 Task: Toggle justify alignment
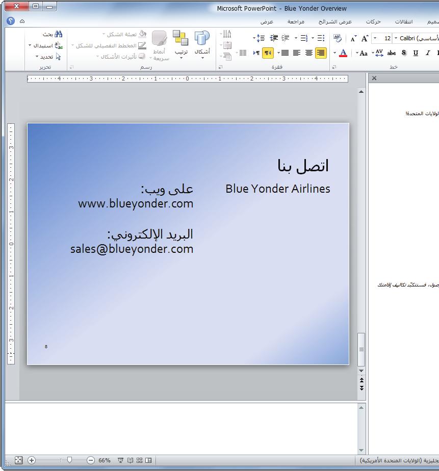285,53
